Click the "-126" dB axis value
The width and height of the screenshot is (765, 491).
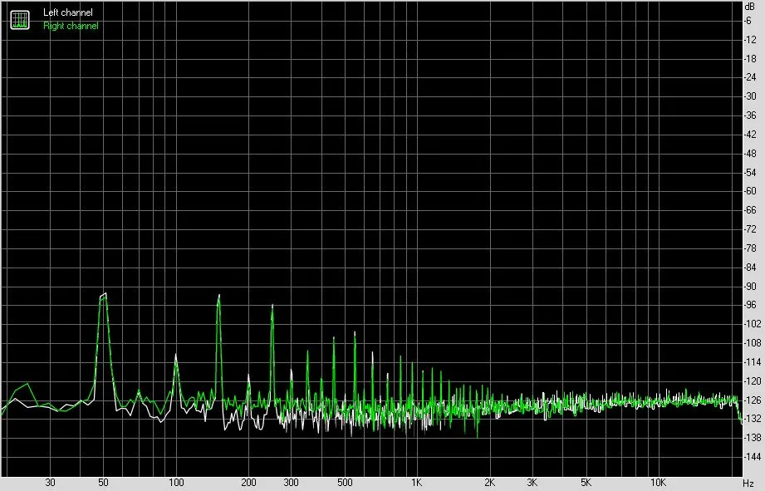click(752, 400)
